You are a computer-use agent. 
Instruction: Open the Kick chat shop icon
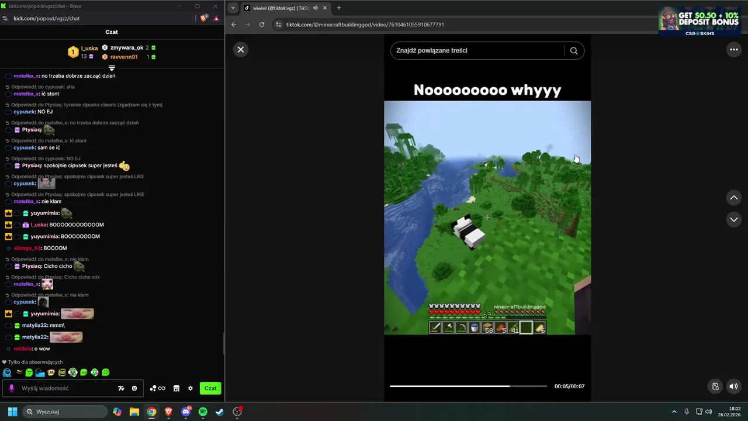[x=176, y=388]
